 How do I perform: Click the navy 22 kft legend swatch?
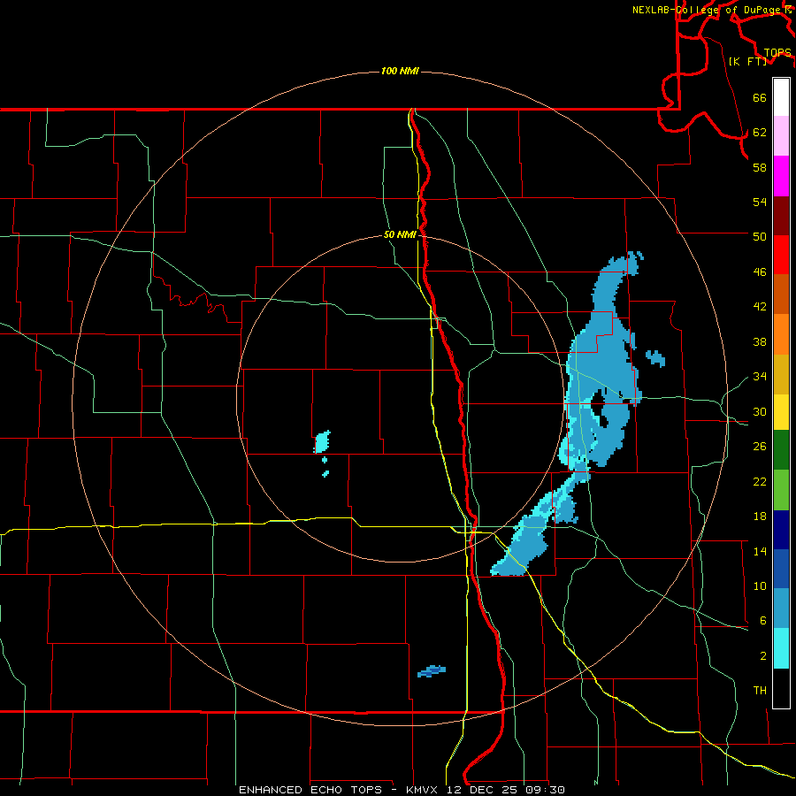[x=781, y=530]
